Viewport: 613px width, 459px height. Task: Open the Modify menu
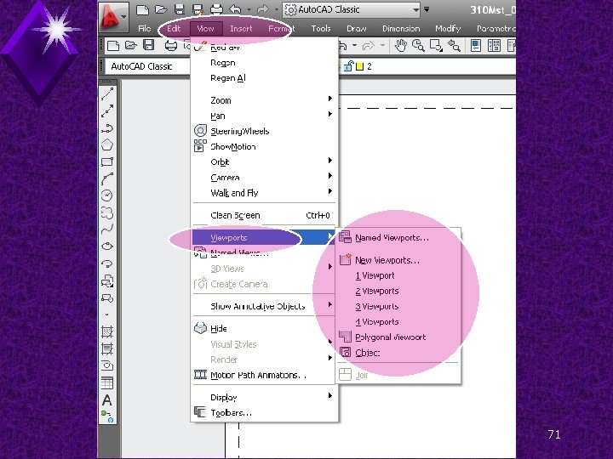(448, 29)
